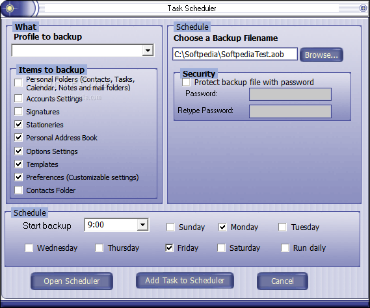Disable the Templates checkbox
The image size is (370, 308).
18,164
